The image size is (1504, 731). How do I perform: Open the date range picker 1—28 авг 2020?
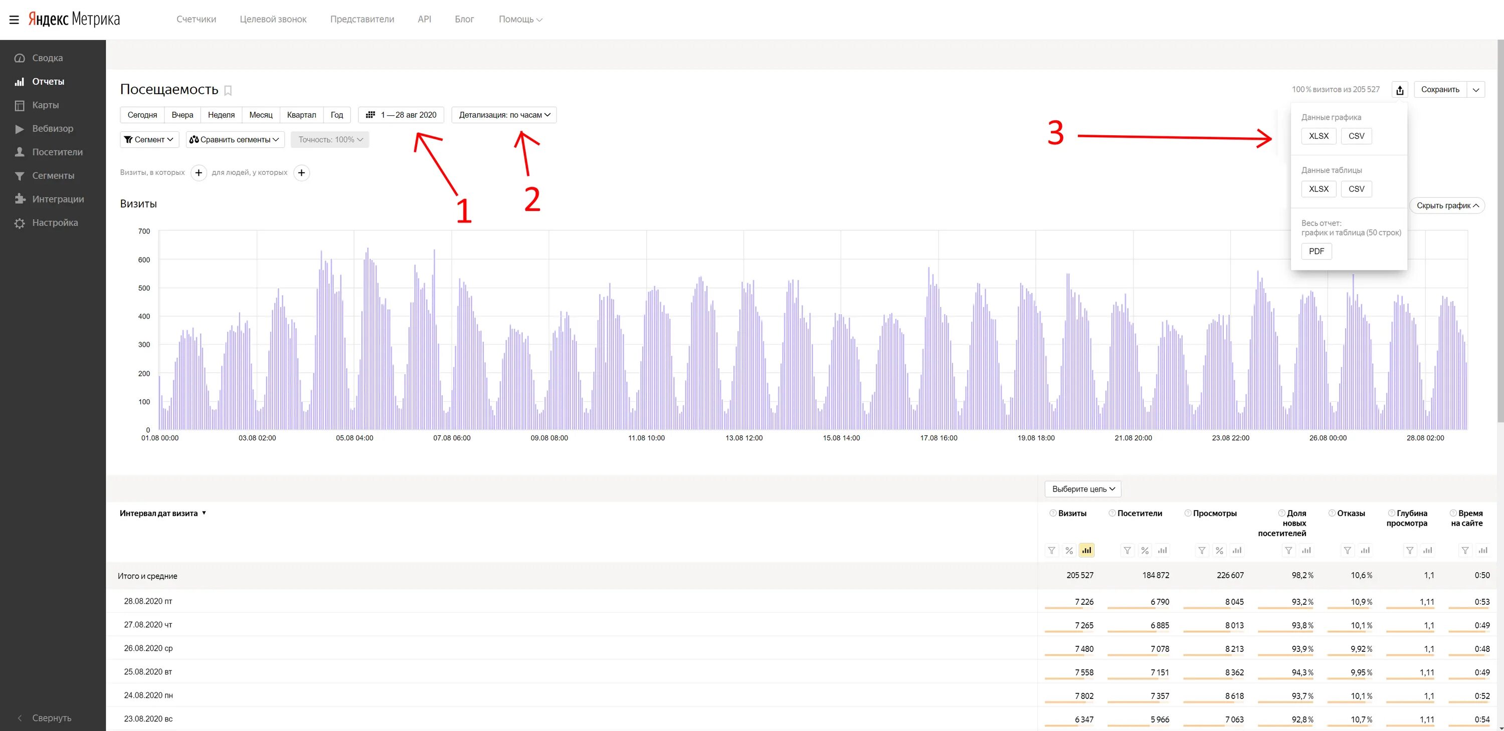(401, 115)
